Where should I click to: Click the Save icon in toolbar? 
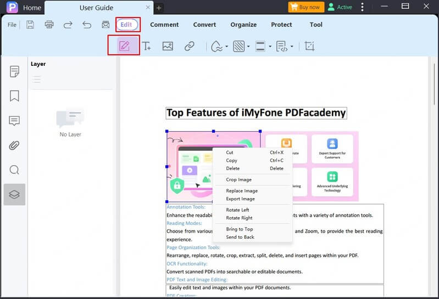[30, 25]
